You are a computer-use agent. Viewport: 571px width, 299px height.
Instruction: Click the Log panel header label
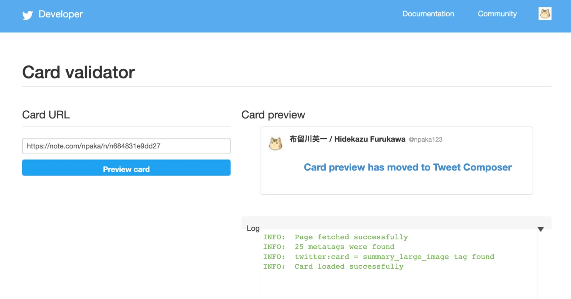point(253,228)
